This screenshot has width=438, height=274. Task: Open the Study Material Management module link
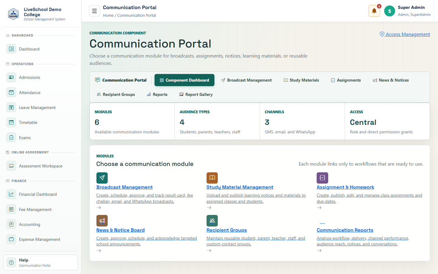(240, 187)
